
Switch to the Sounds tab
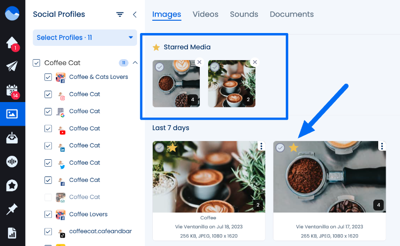[244, 14]
